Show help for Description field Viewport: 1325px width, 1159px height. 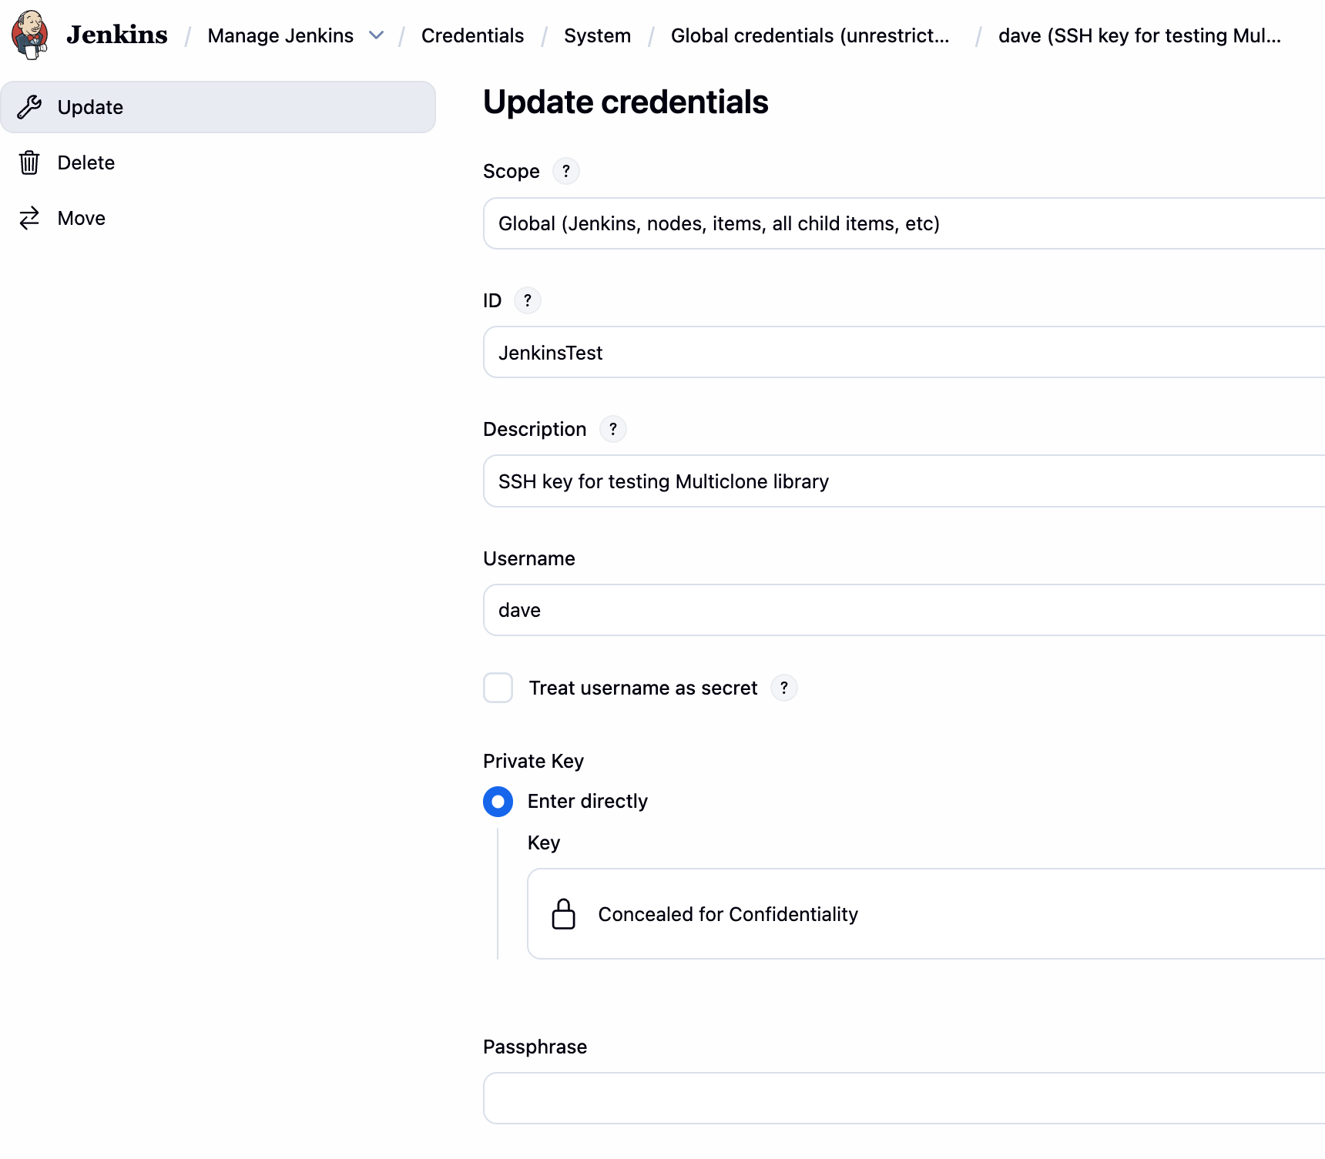[613, 429]
